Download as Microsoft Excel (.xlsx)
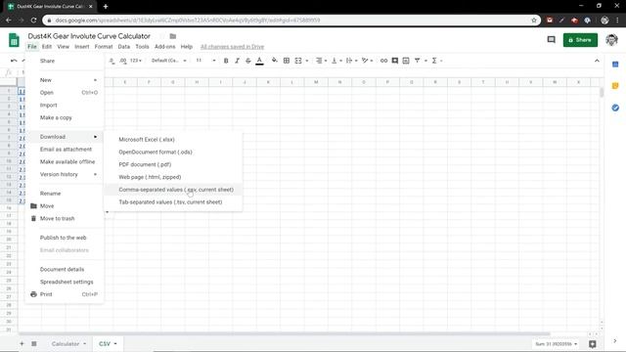This screenshot has height=352, width=626. point(173,140)
